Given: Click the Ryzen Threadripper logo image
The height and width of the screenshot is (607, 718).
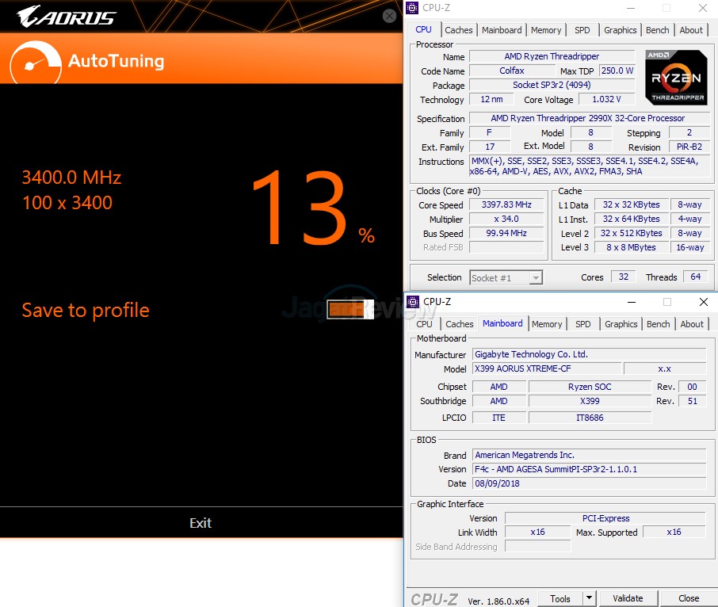Looking at the screenshot, I should 675,78.
